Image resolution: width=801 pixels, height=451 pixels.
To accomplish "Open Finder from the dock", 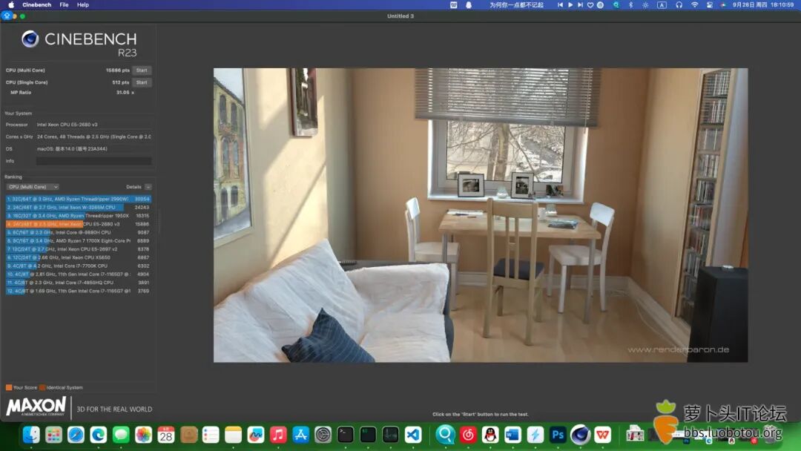I will point(31,435).
